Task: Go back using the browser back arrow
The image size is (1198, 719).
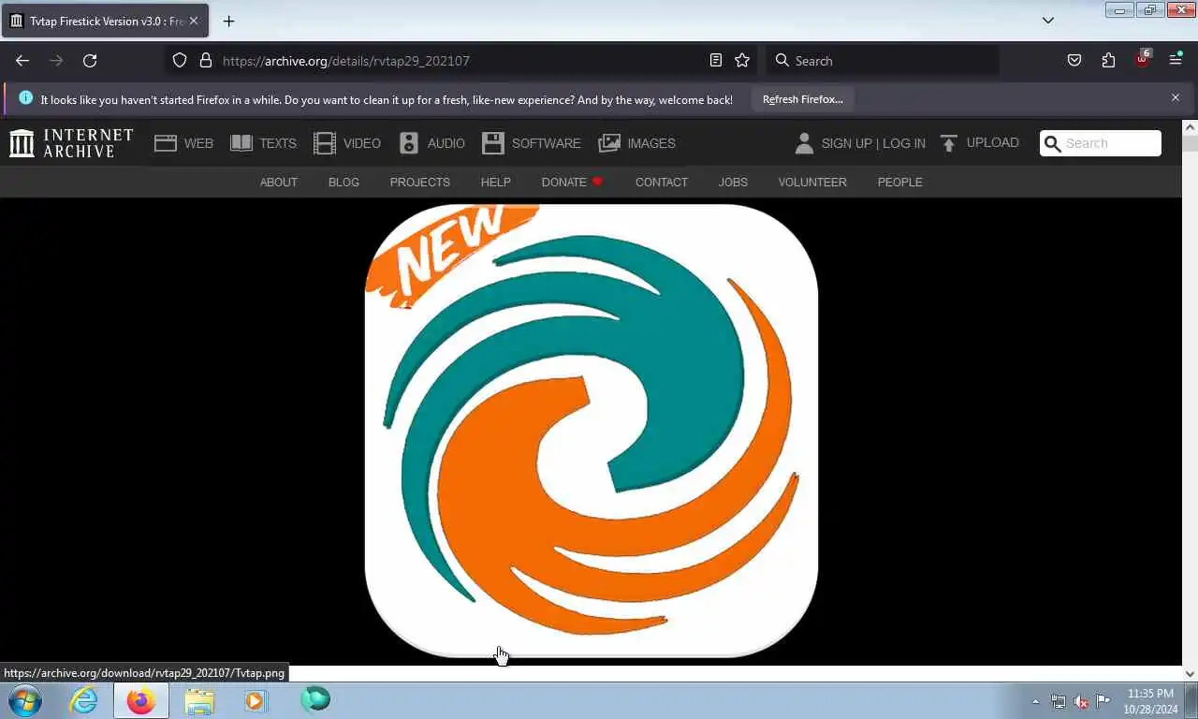Action: [x=22, y=61]
